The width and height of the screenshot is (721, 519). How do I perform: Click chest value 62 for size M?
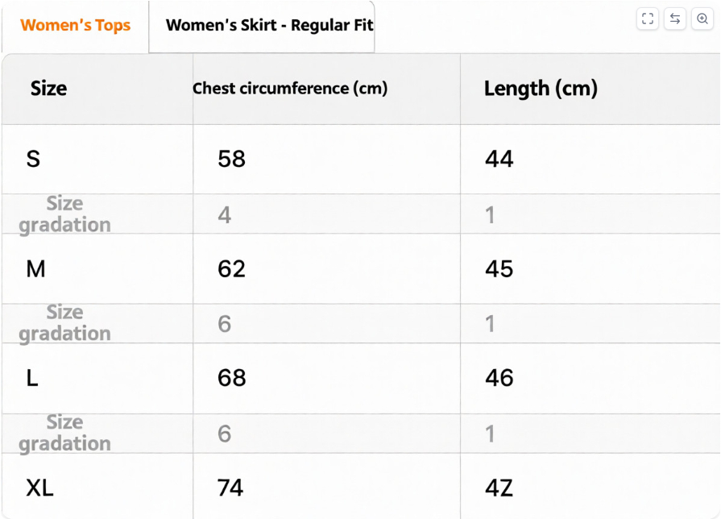pos(231,268)
